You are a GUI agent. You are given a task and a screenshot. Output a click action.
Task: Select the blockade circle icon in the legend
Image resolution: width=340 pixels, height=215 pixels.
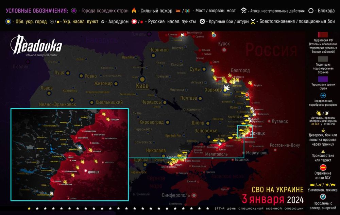(310, 10)
